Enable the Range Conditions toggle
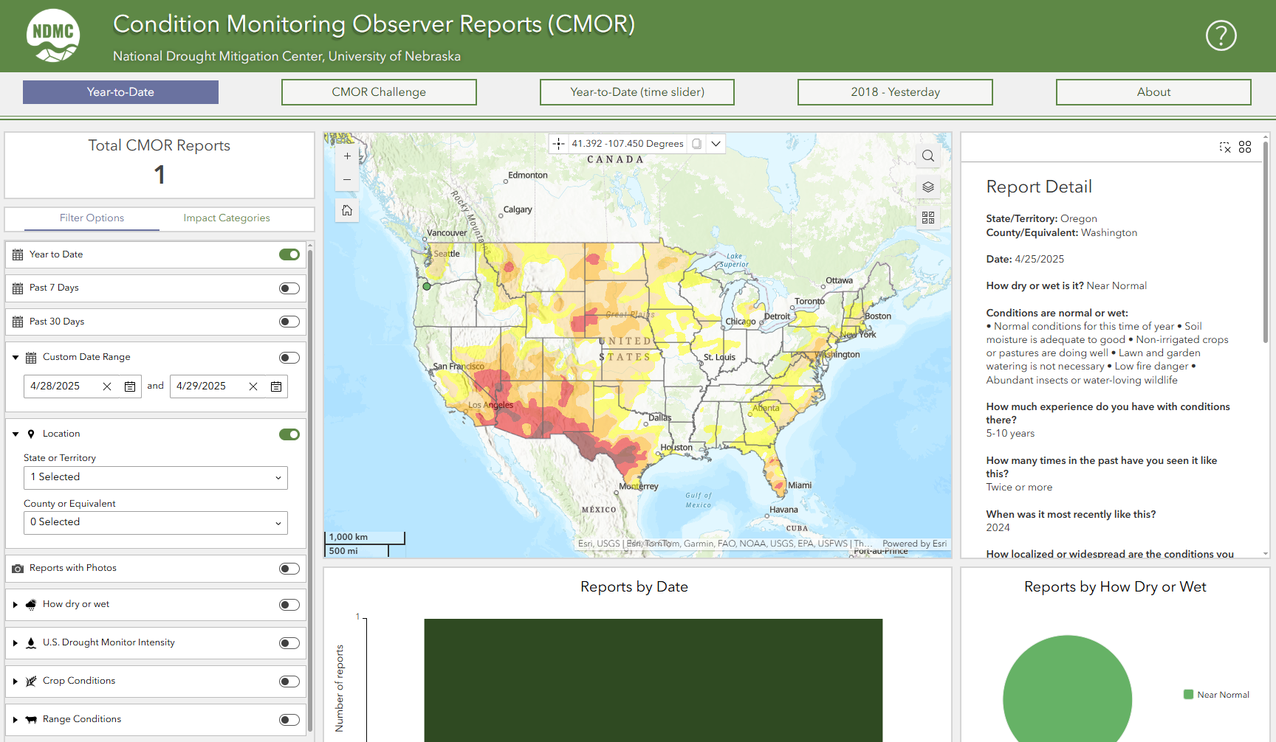Image resolution: width=1276 pixels, height=742 pixels. (x=289, y=720)
